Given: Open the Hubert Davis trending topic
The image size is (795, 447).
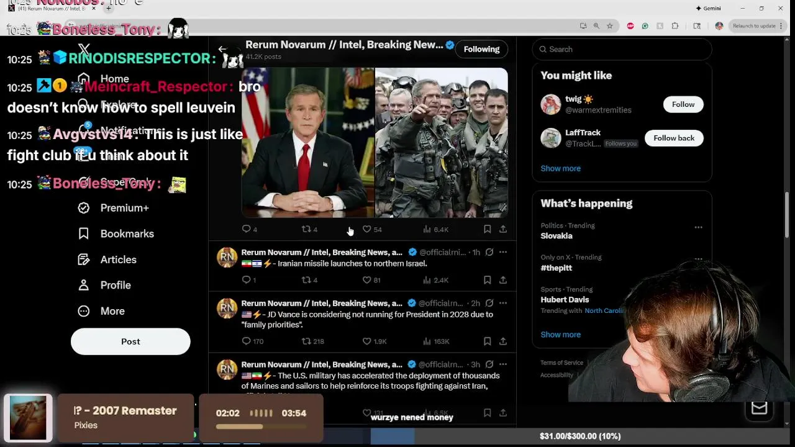Looking at the screenshot, I should 565,299.
